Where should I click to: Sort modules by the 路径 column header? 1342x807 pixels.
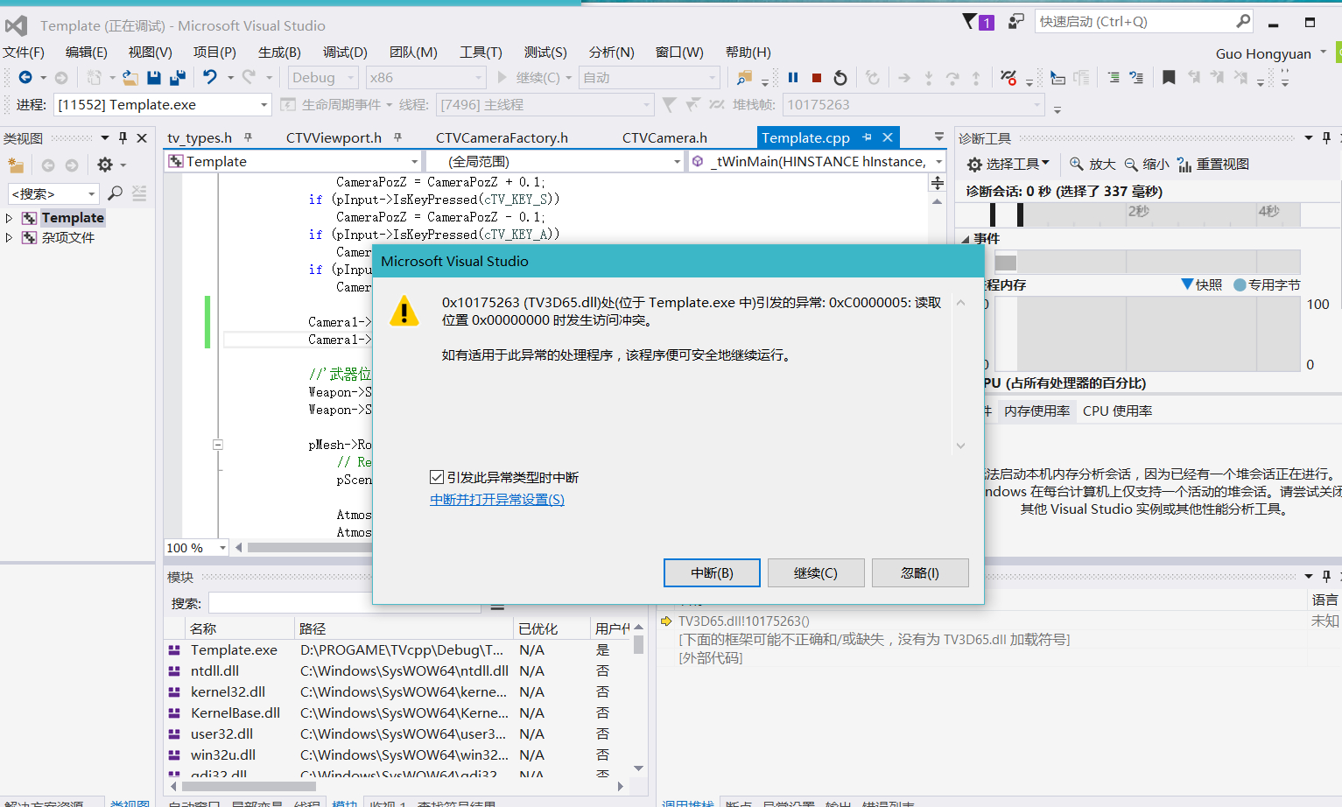404,629
